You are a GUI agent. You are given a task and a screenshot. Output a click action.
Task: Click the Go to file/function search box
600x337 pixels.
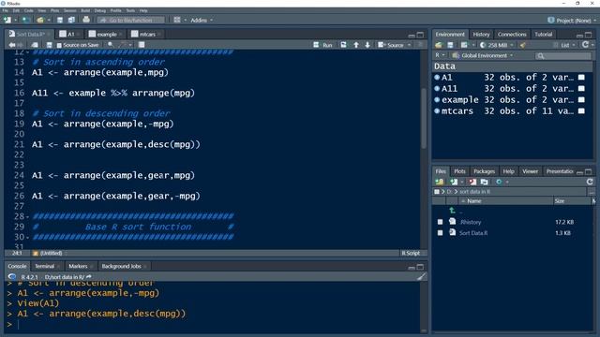[131, 20]
